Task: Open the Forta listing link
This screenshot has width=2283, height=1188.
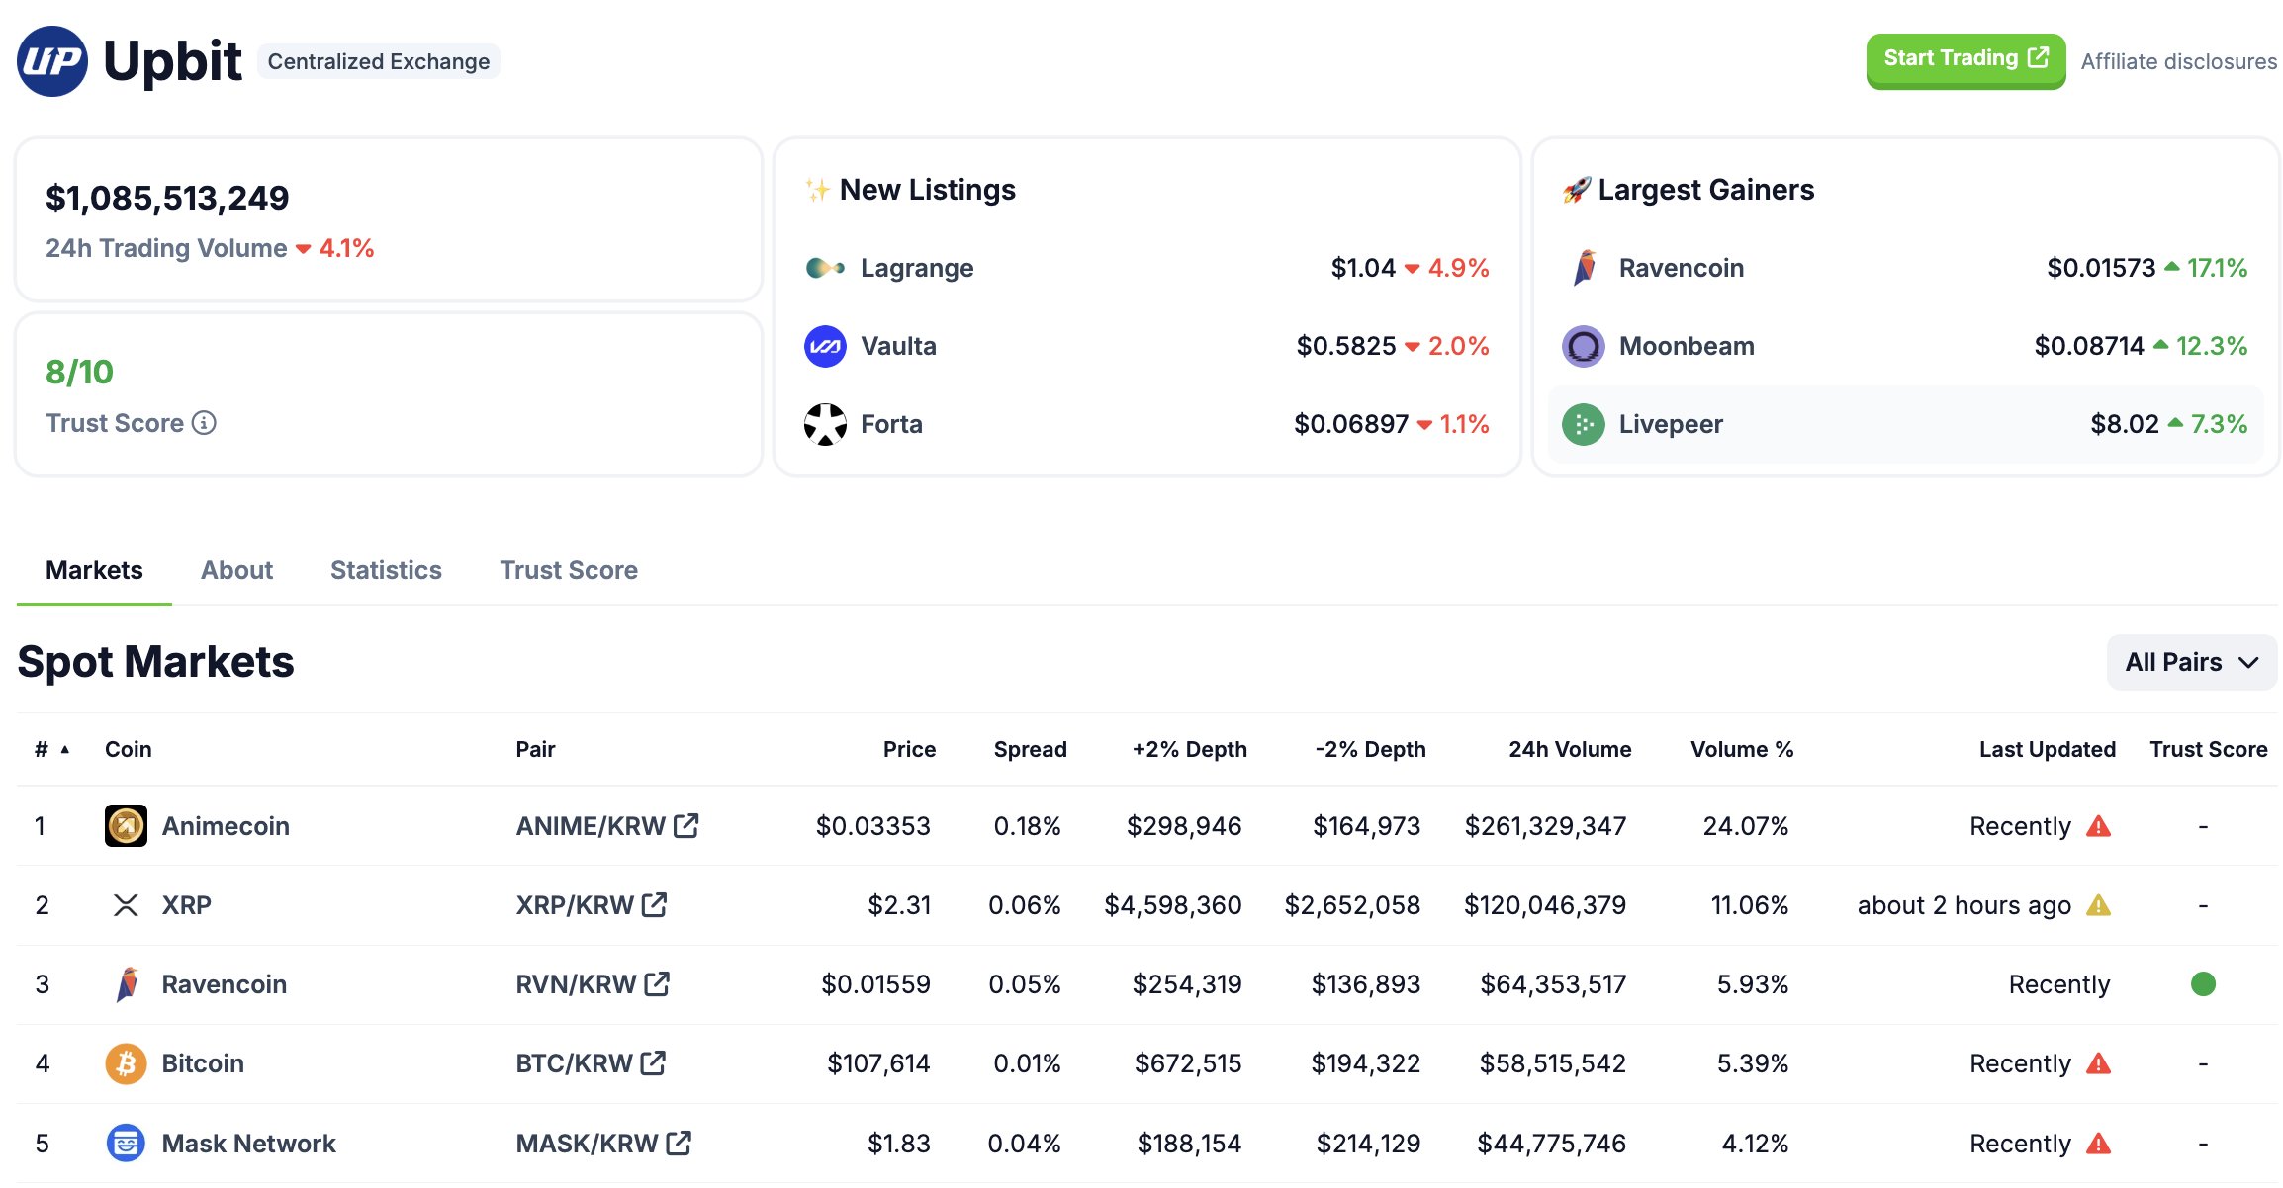Action: tap(891, 424)
